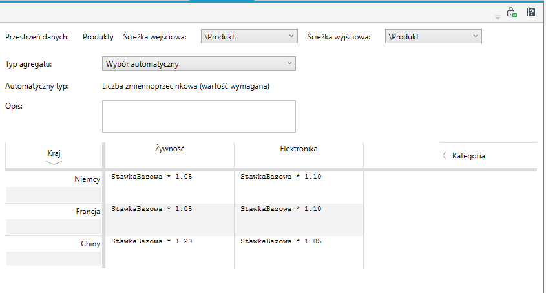Click the Przestrzeń danych label
The width and height of the screenshot is (546, 293).
(x=37, y=37)
